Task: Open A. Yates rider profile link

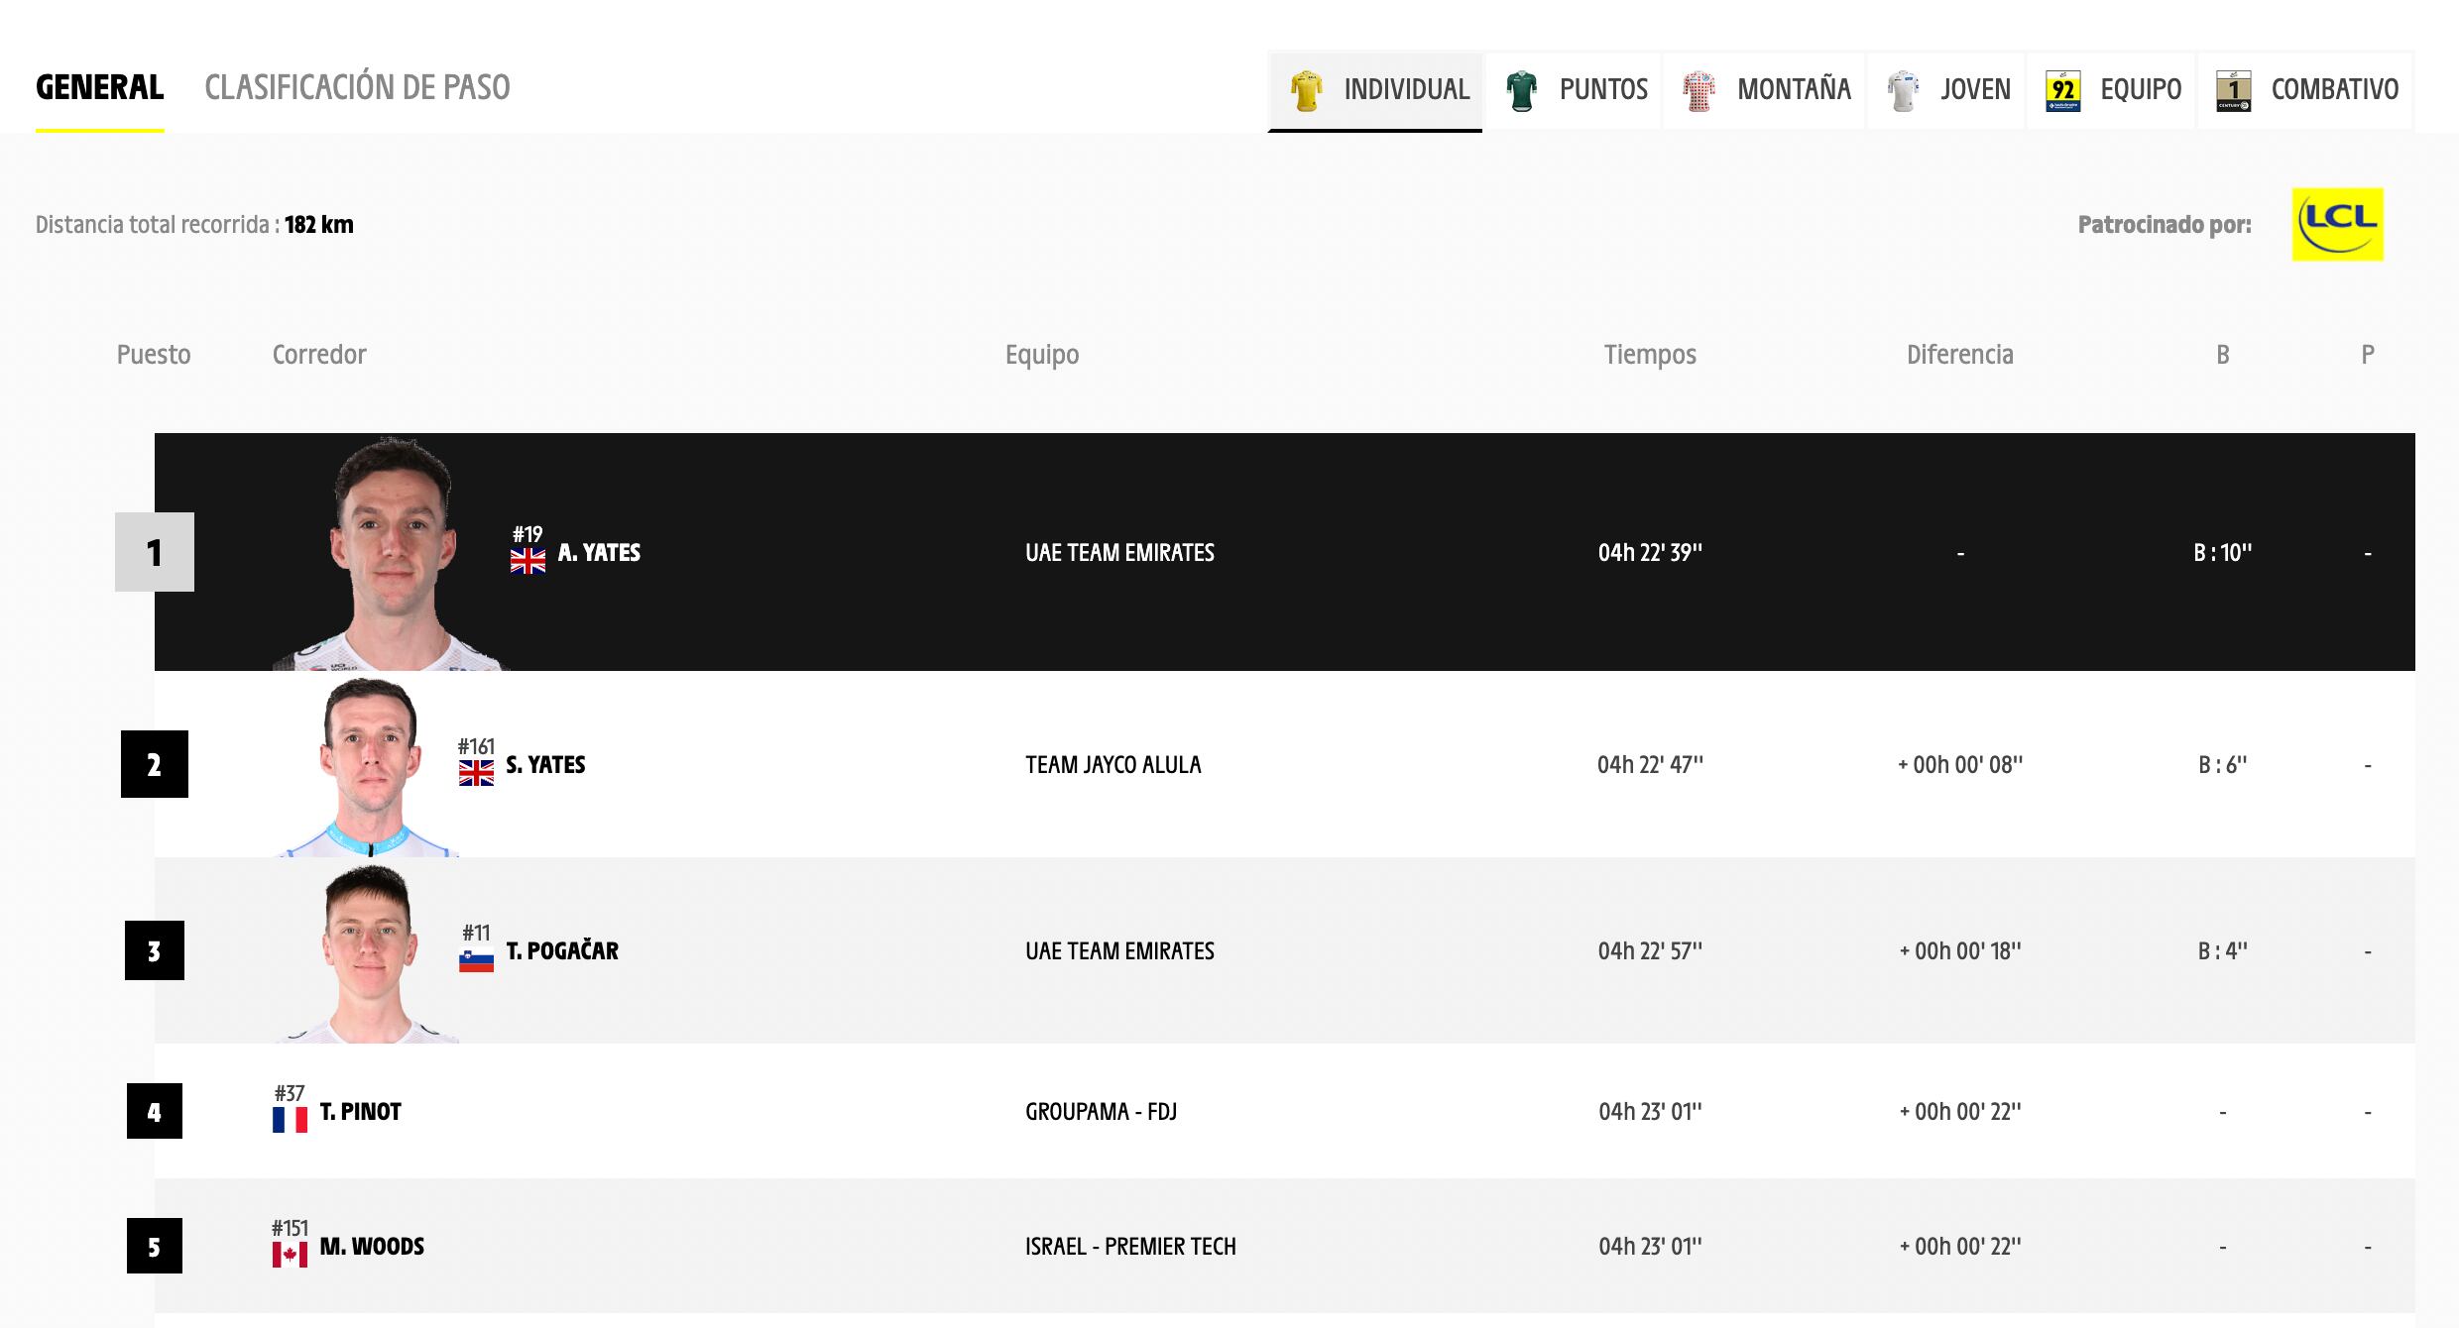Action: (599, 553)
